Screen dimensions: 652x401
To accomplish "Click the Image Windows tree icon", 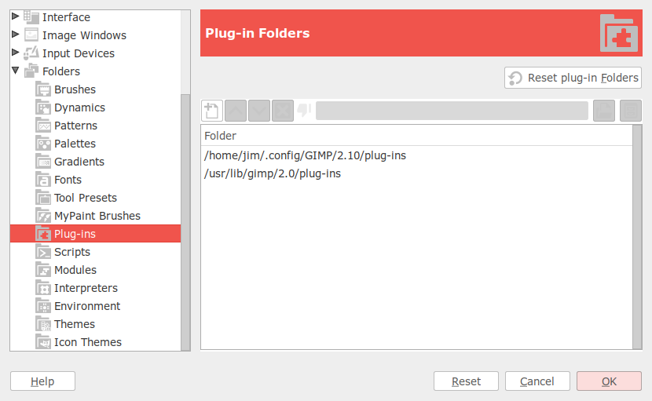I will coord(31,35).
